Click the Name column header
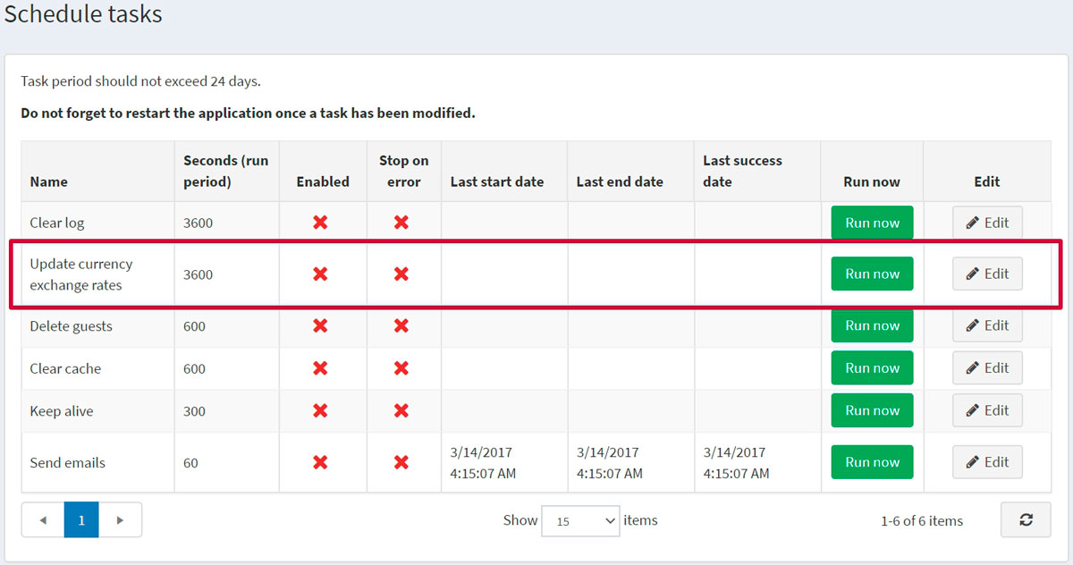Screen dimensions: 1073x565 point(49,181)
